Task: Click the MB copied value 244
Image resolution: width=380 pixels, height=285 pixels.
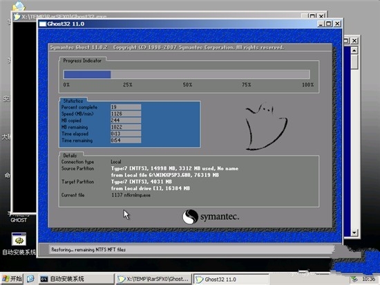Action: [x=126, y=120]
